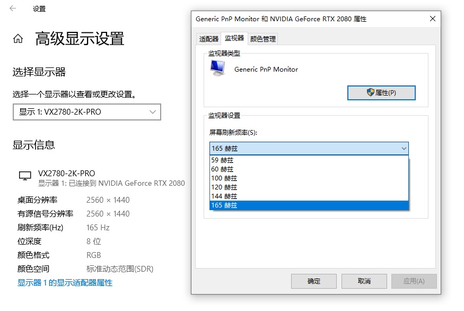Choose 59 赫兹 refresh rate
This screenshot has height=311, width=464.
[x=309, y=160]
